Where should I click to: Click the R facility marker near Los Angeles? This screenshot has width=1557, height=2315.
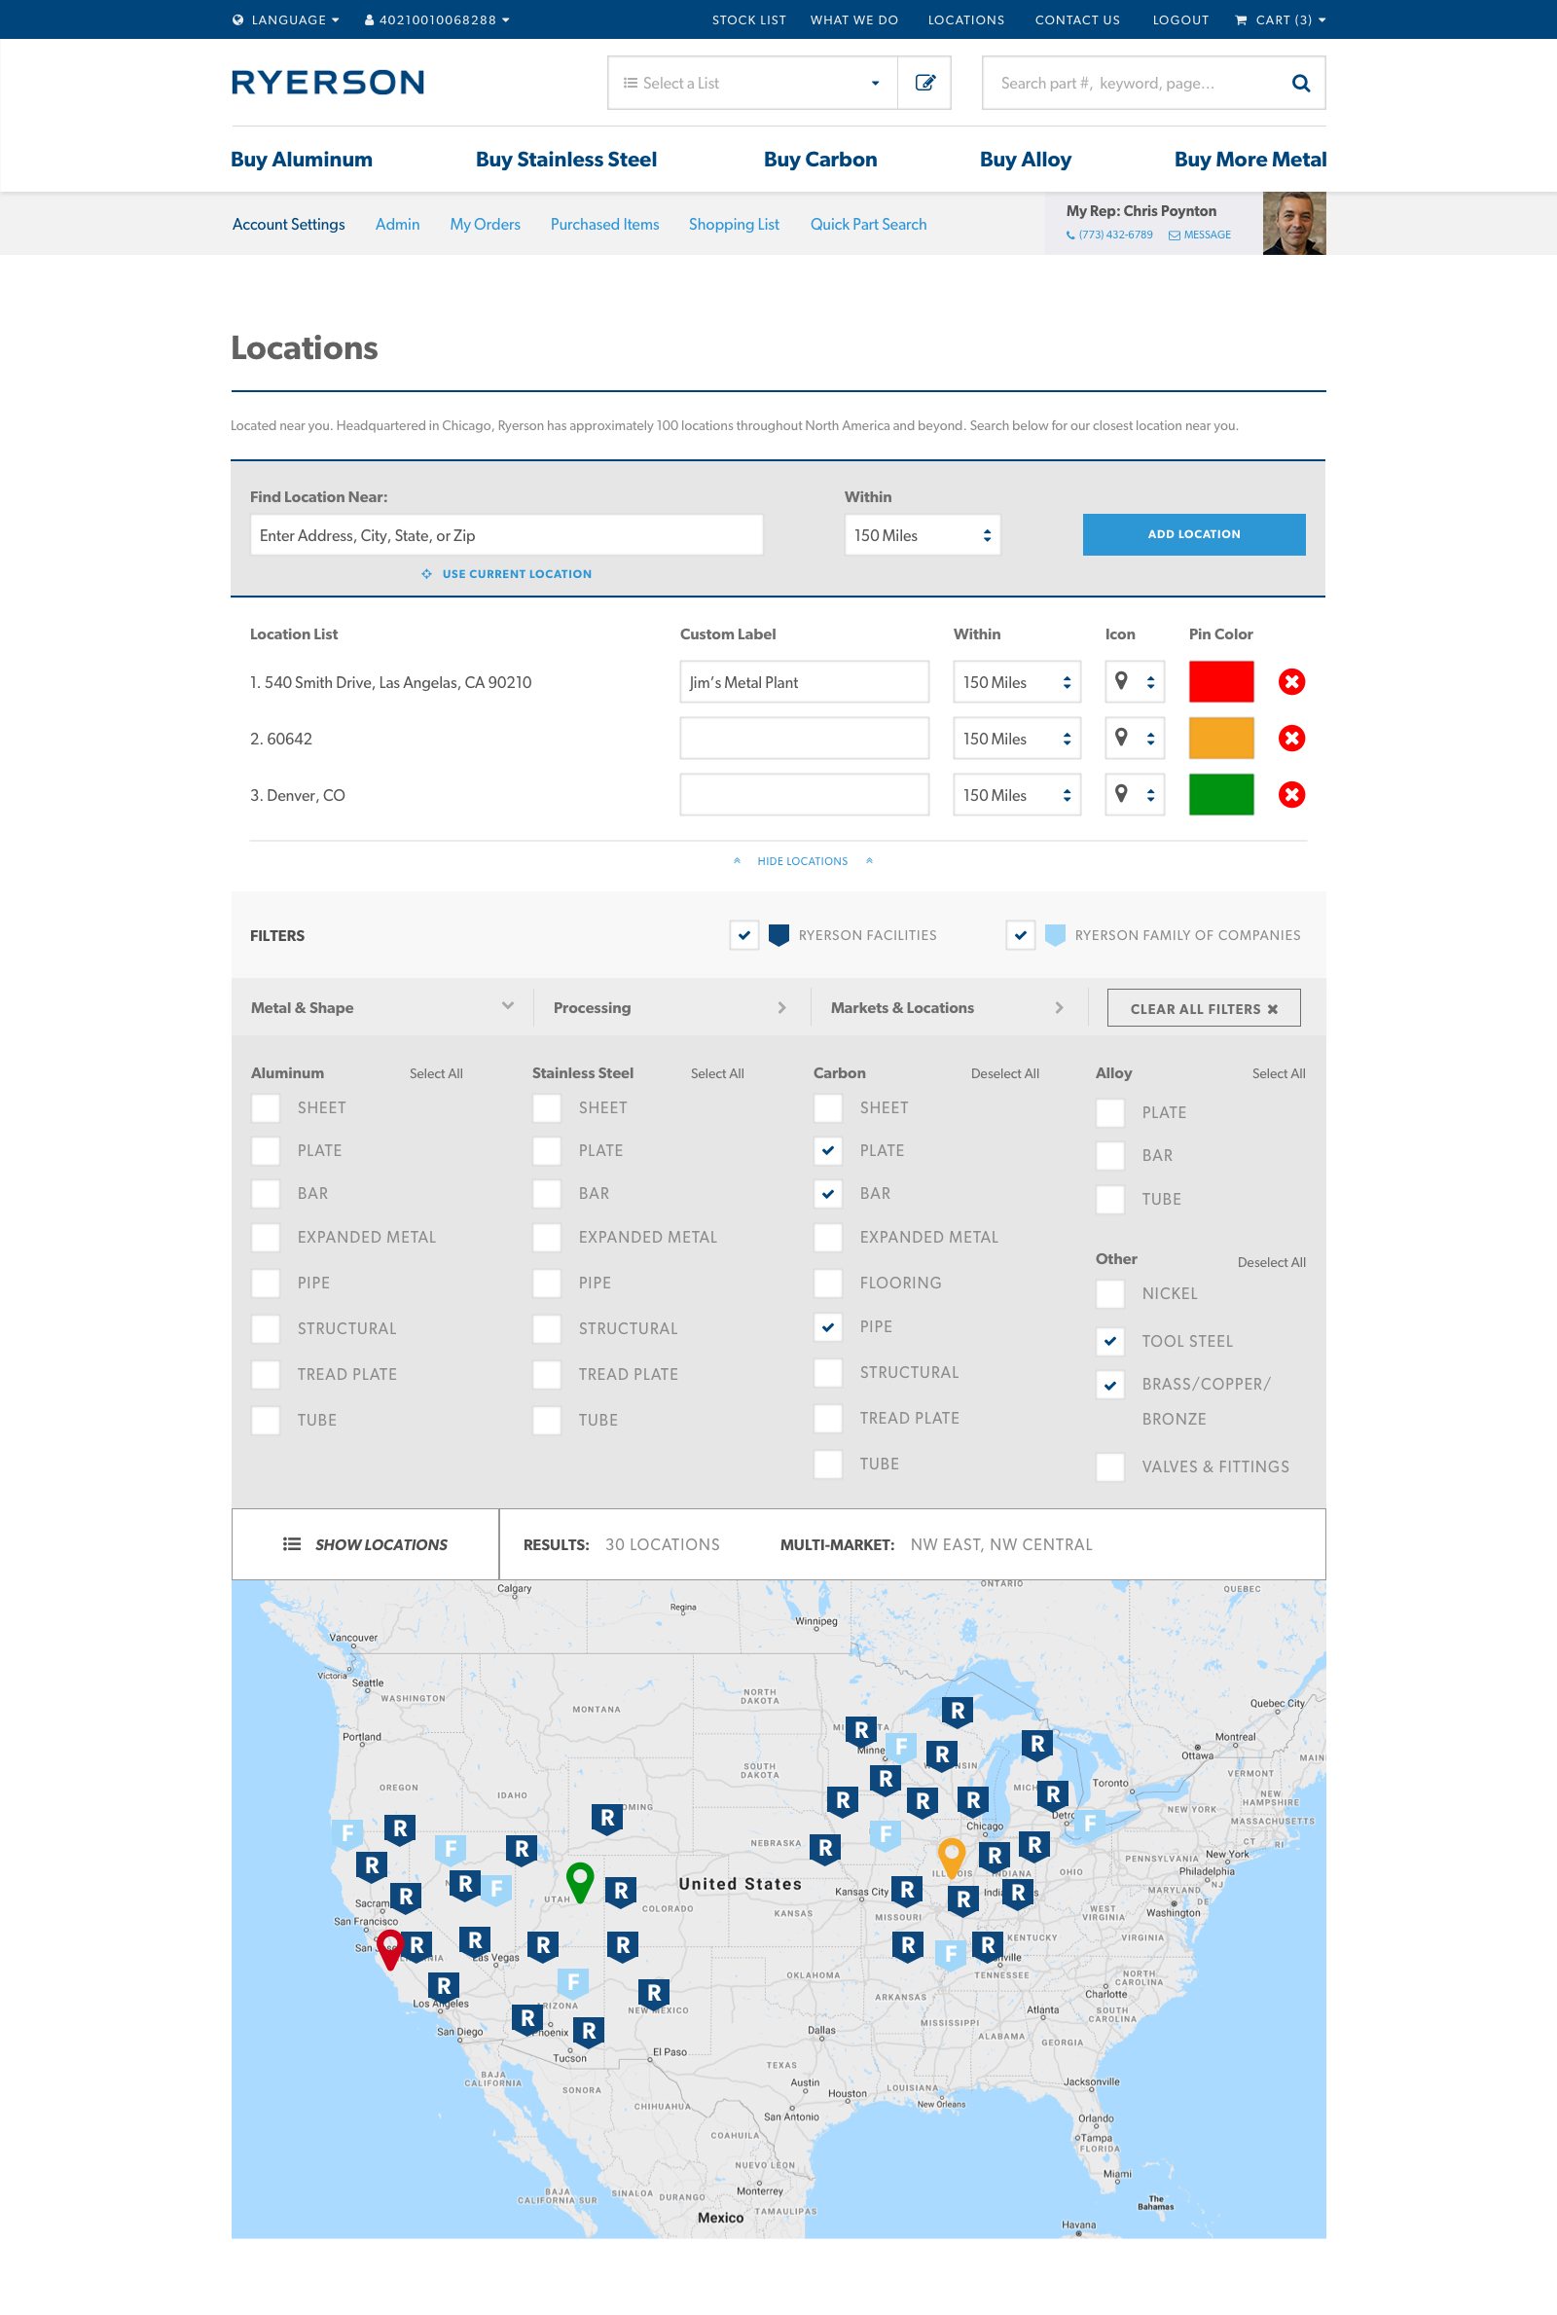click(x=444, y=1985)
